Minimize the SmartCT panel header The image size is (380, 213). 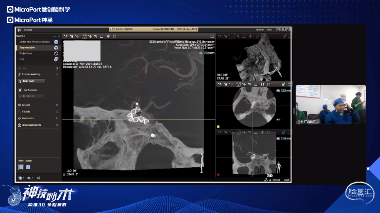click(x=55, y=36)
